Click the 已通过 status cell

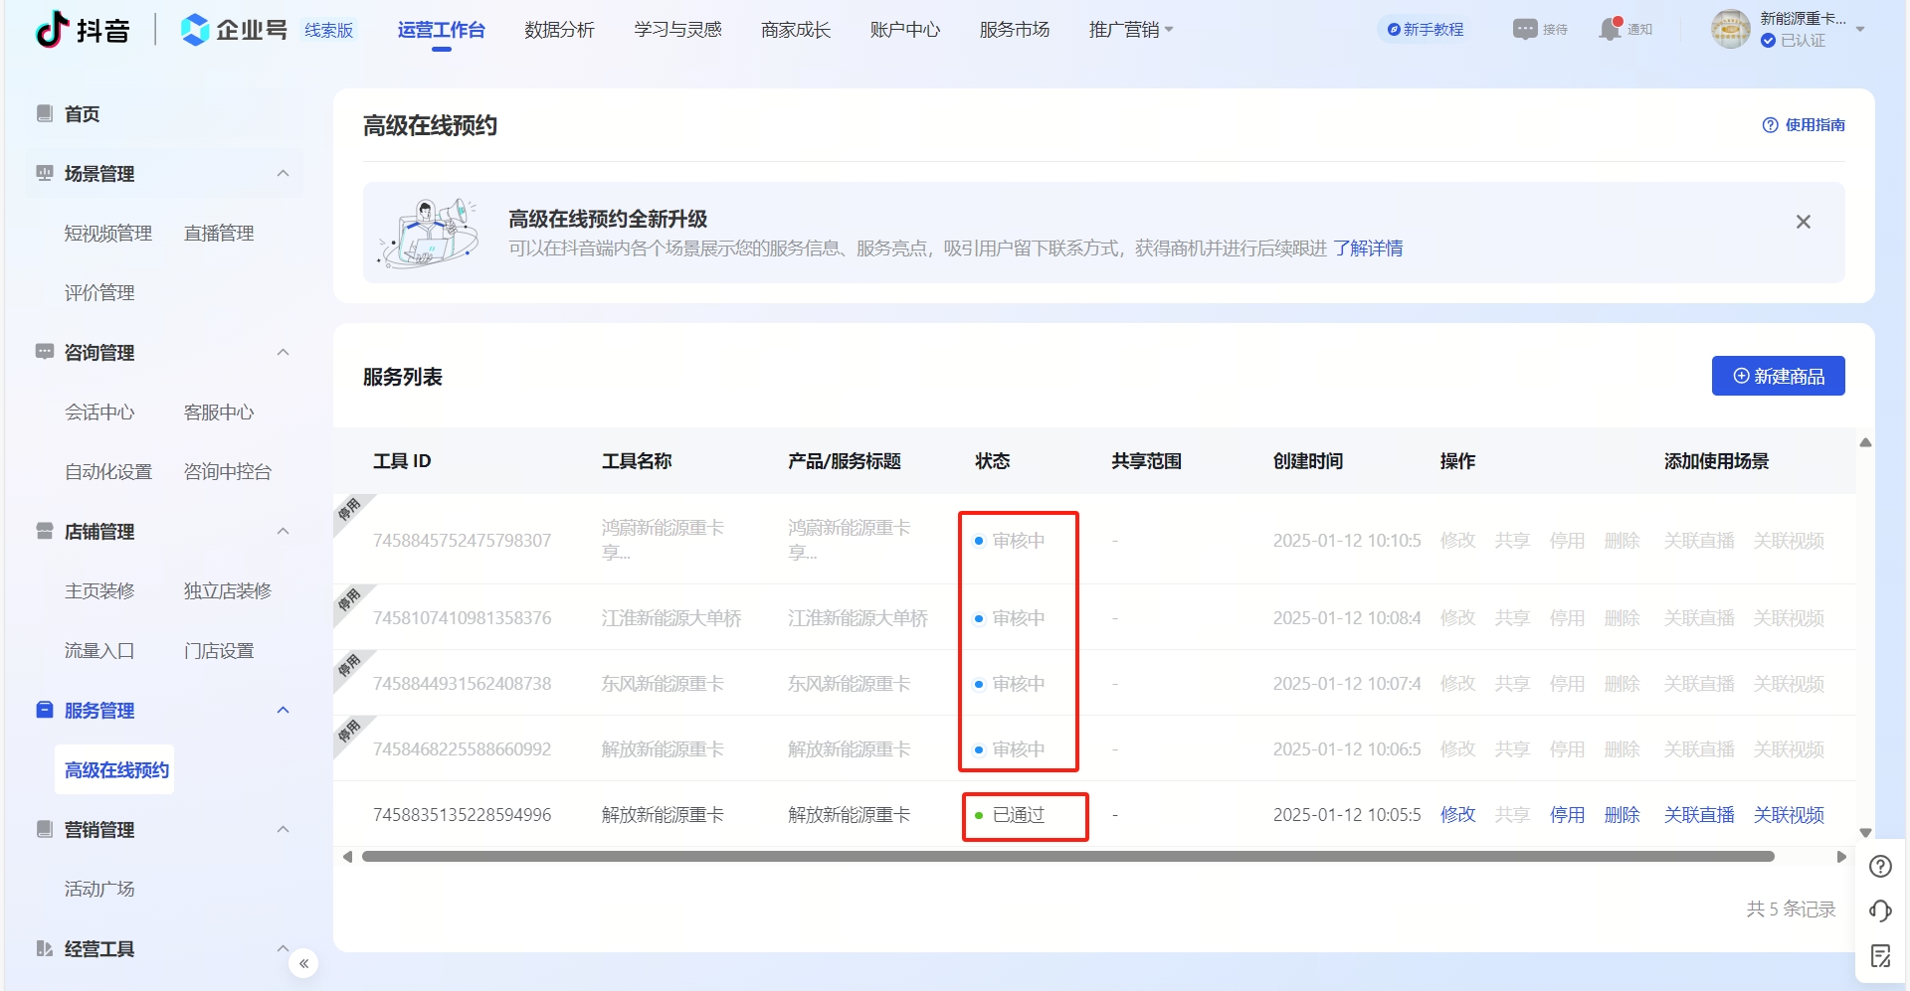tap(1010, 815)
